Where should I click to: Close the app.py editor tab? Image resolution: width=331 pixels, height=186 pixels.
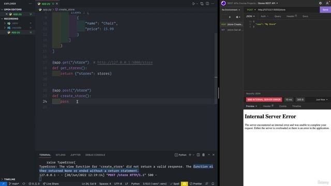(x=57, y=4)
